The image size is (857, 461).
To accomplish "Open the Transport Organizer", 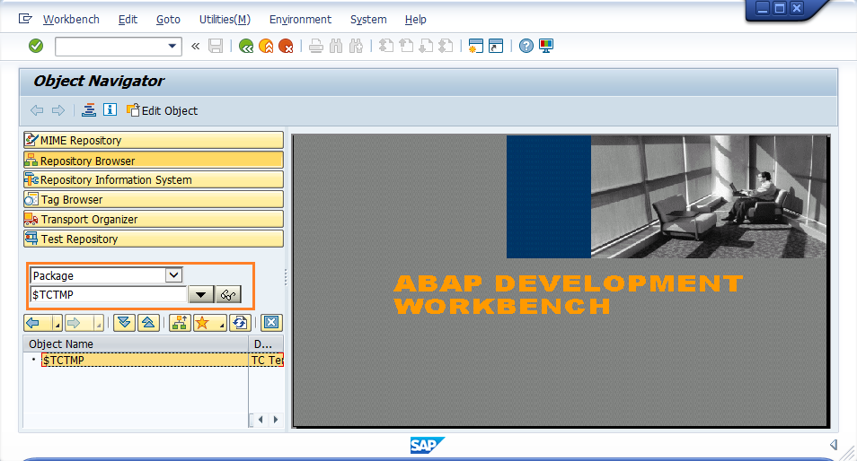I will coord(154,220).
